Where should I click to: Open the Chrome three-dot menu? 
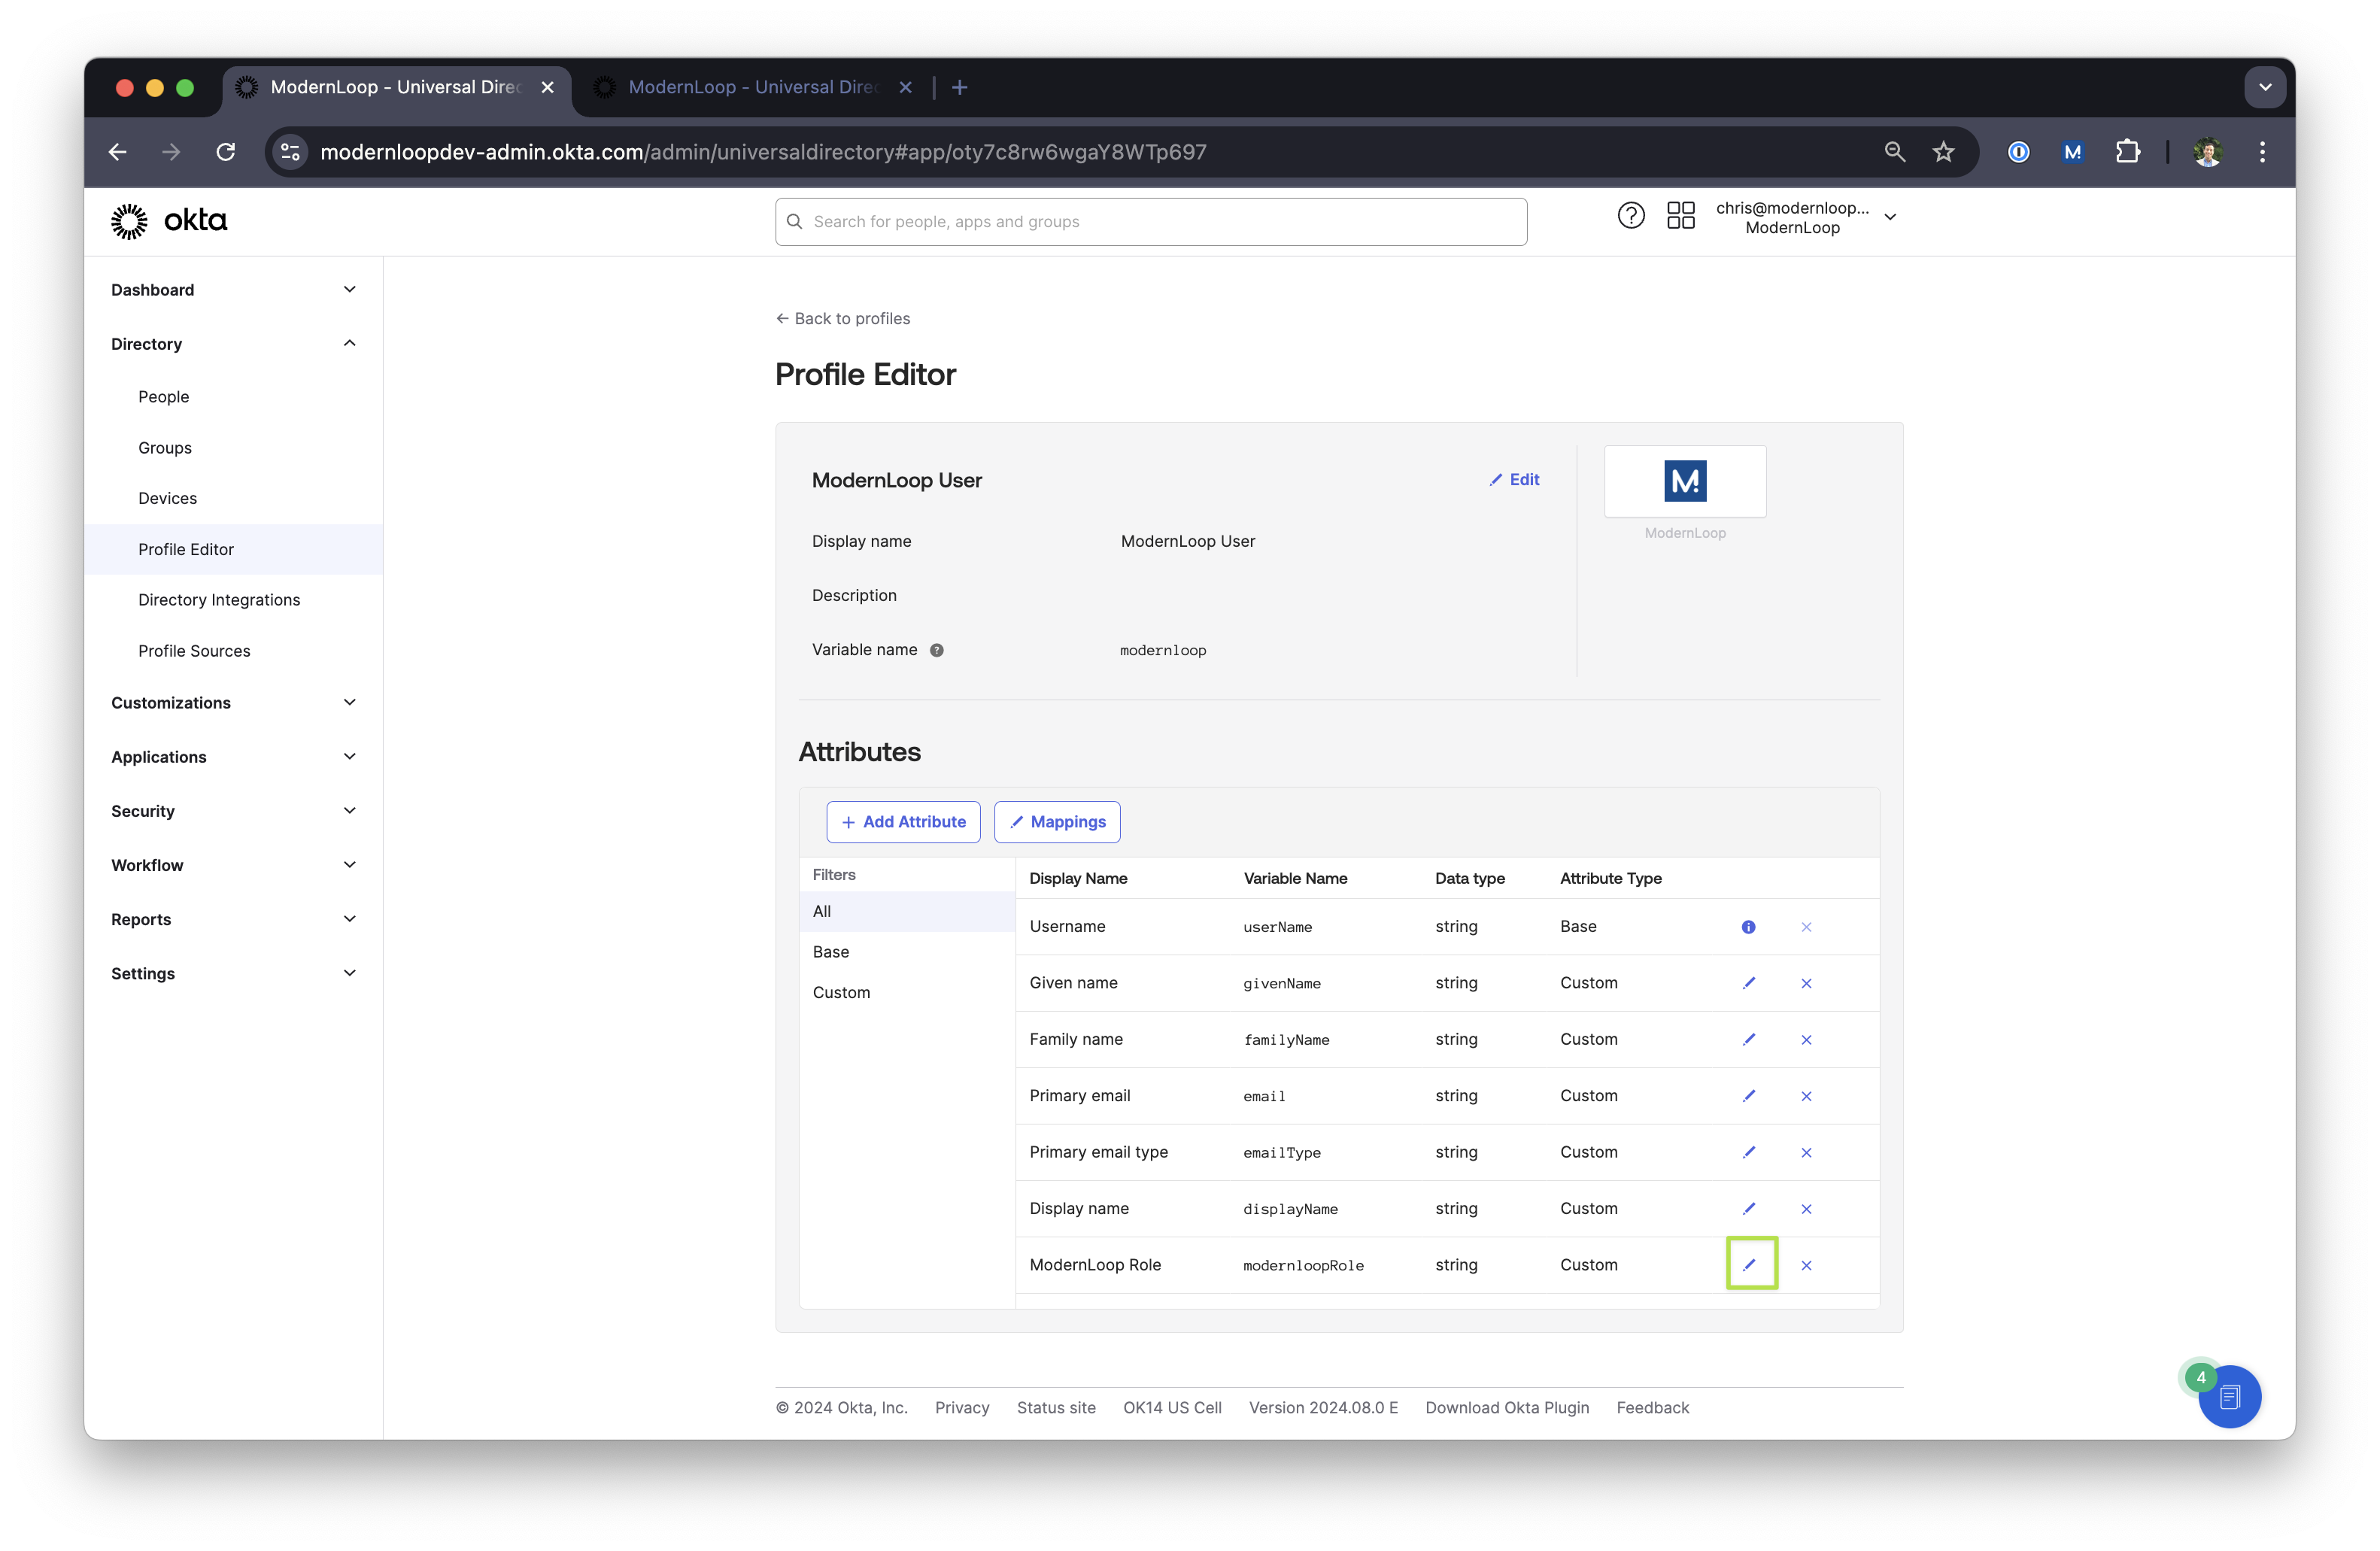click(x=2262, y=152)
